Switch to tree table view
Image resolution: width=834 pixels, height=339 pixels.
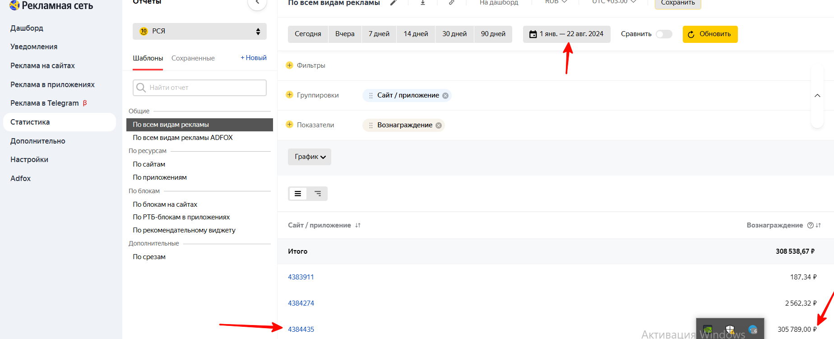pos(318,194)
